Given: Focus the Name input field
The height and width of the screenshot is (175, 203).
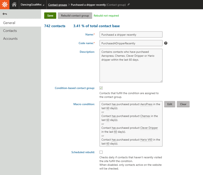Looking at the screenshot, I should (x=131, y=35).
